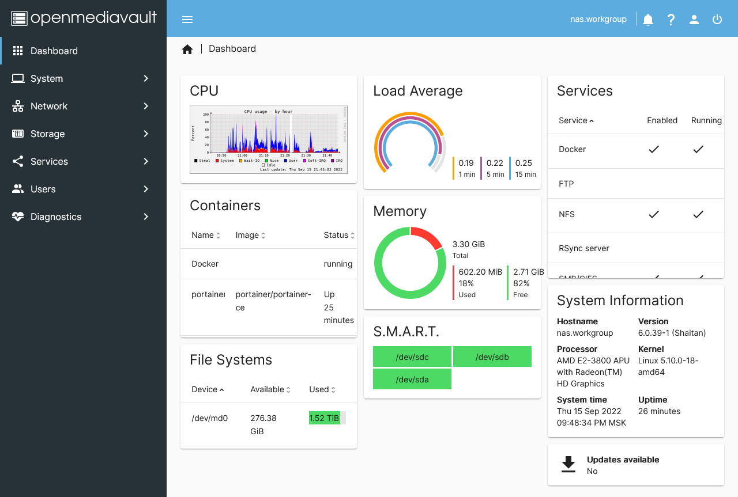Sort containers by Name column
This screenshot has width=738, height=497.
(206, 235)
